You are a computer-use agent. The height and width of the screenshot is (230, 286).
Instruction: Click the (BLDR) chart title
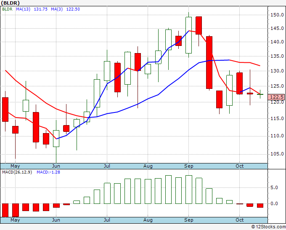[x=11, y=3]
